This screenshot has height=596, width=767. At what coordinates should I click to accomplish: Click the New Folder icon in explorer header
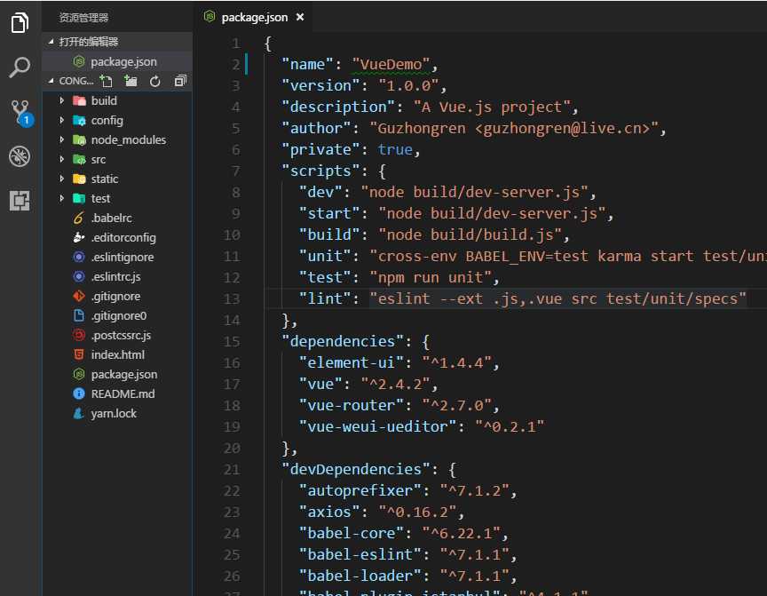(130, 81)
